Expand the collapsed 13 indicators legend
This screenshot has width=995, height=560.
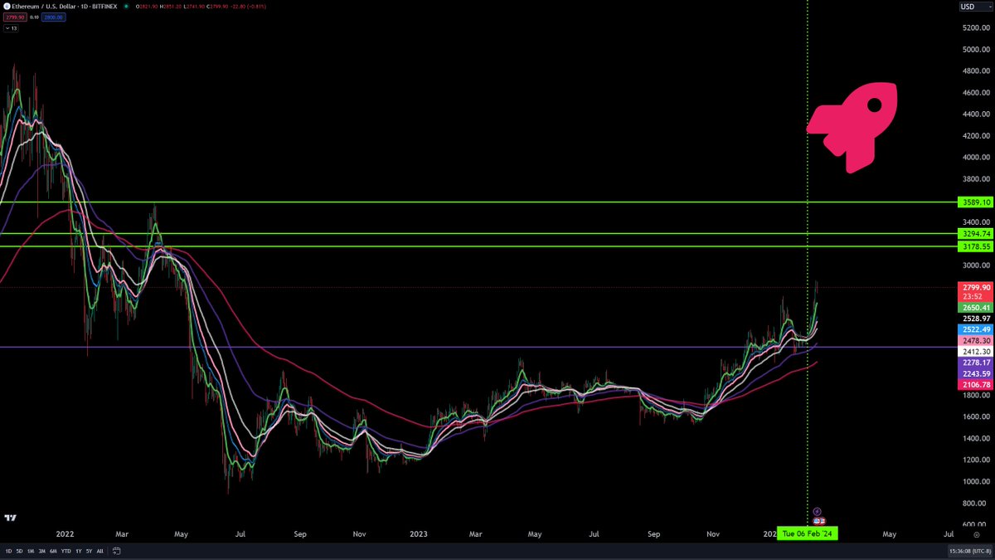[12, 27]
